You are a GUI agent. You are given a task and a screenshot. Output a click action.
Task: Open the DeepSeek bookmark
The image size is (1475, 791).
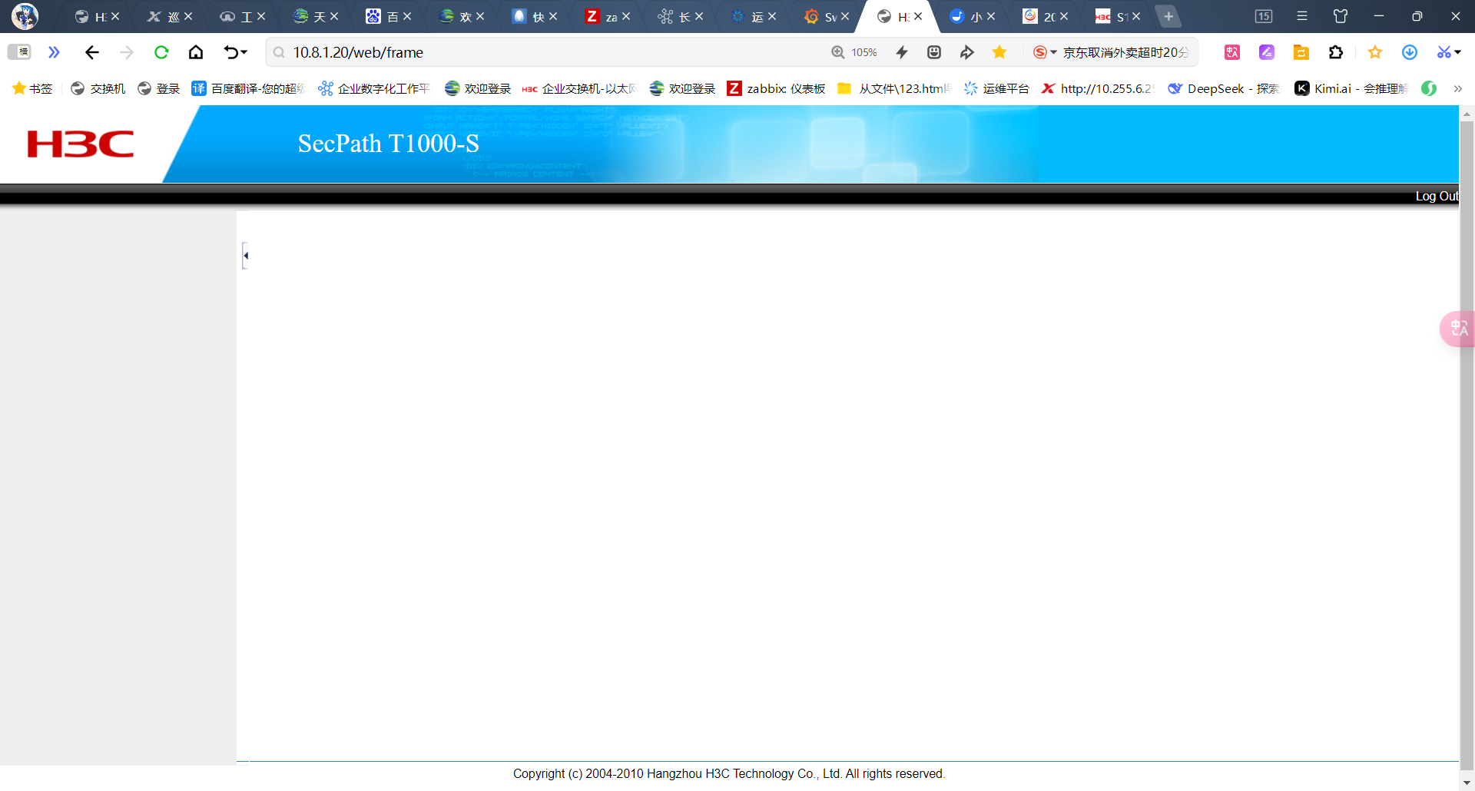pos(1224,88)
